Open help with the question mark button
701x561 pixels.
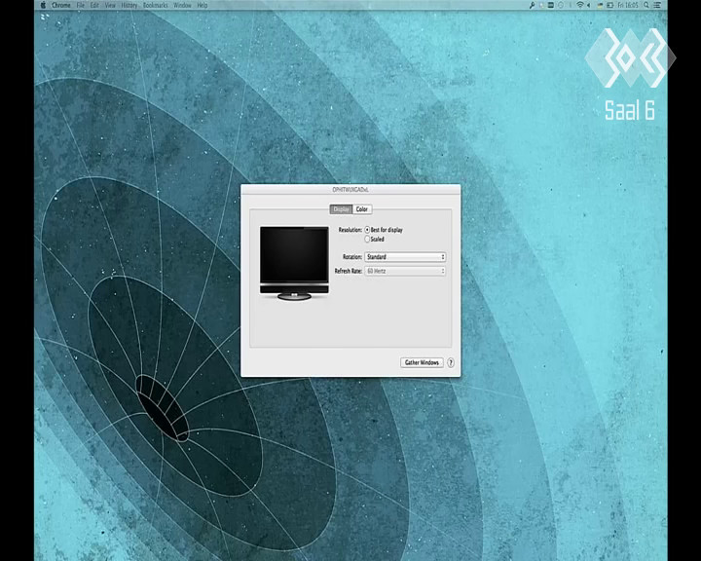click(x=451, y=363)
